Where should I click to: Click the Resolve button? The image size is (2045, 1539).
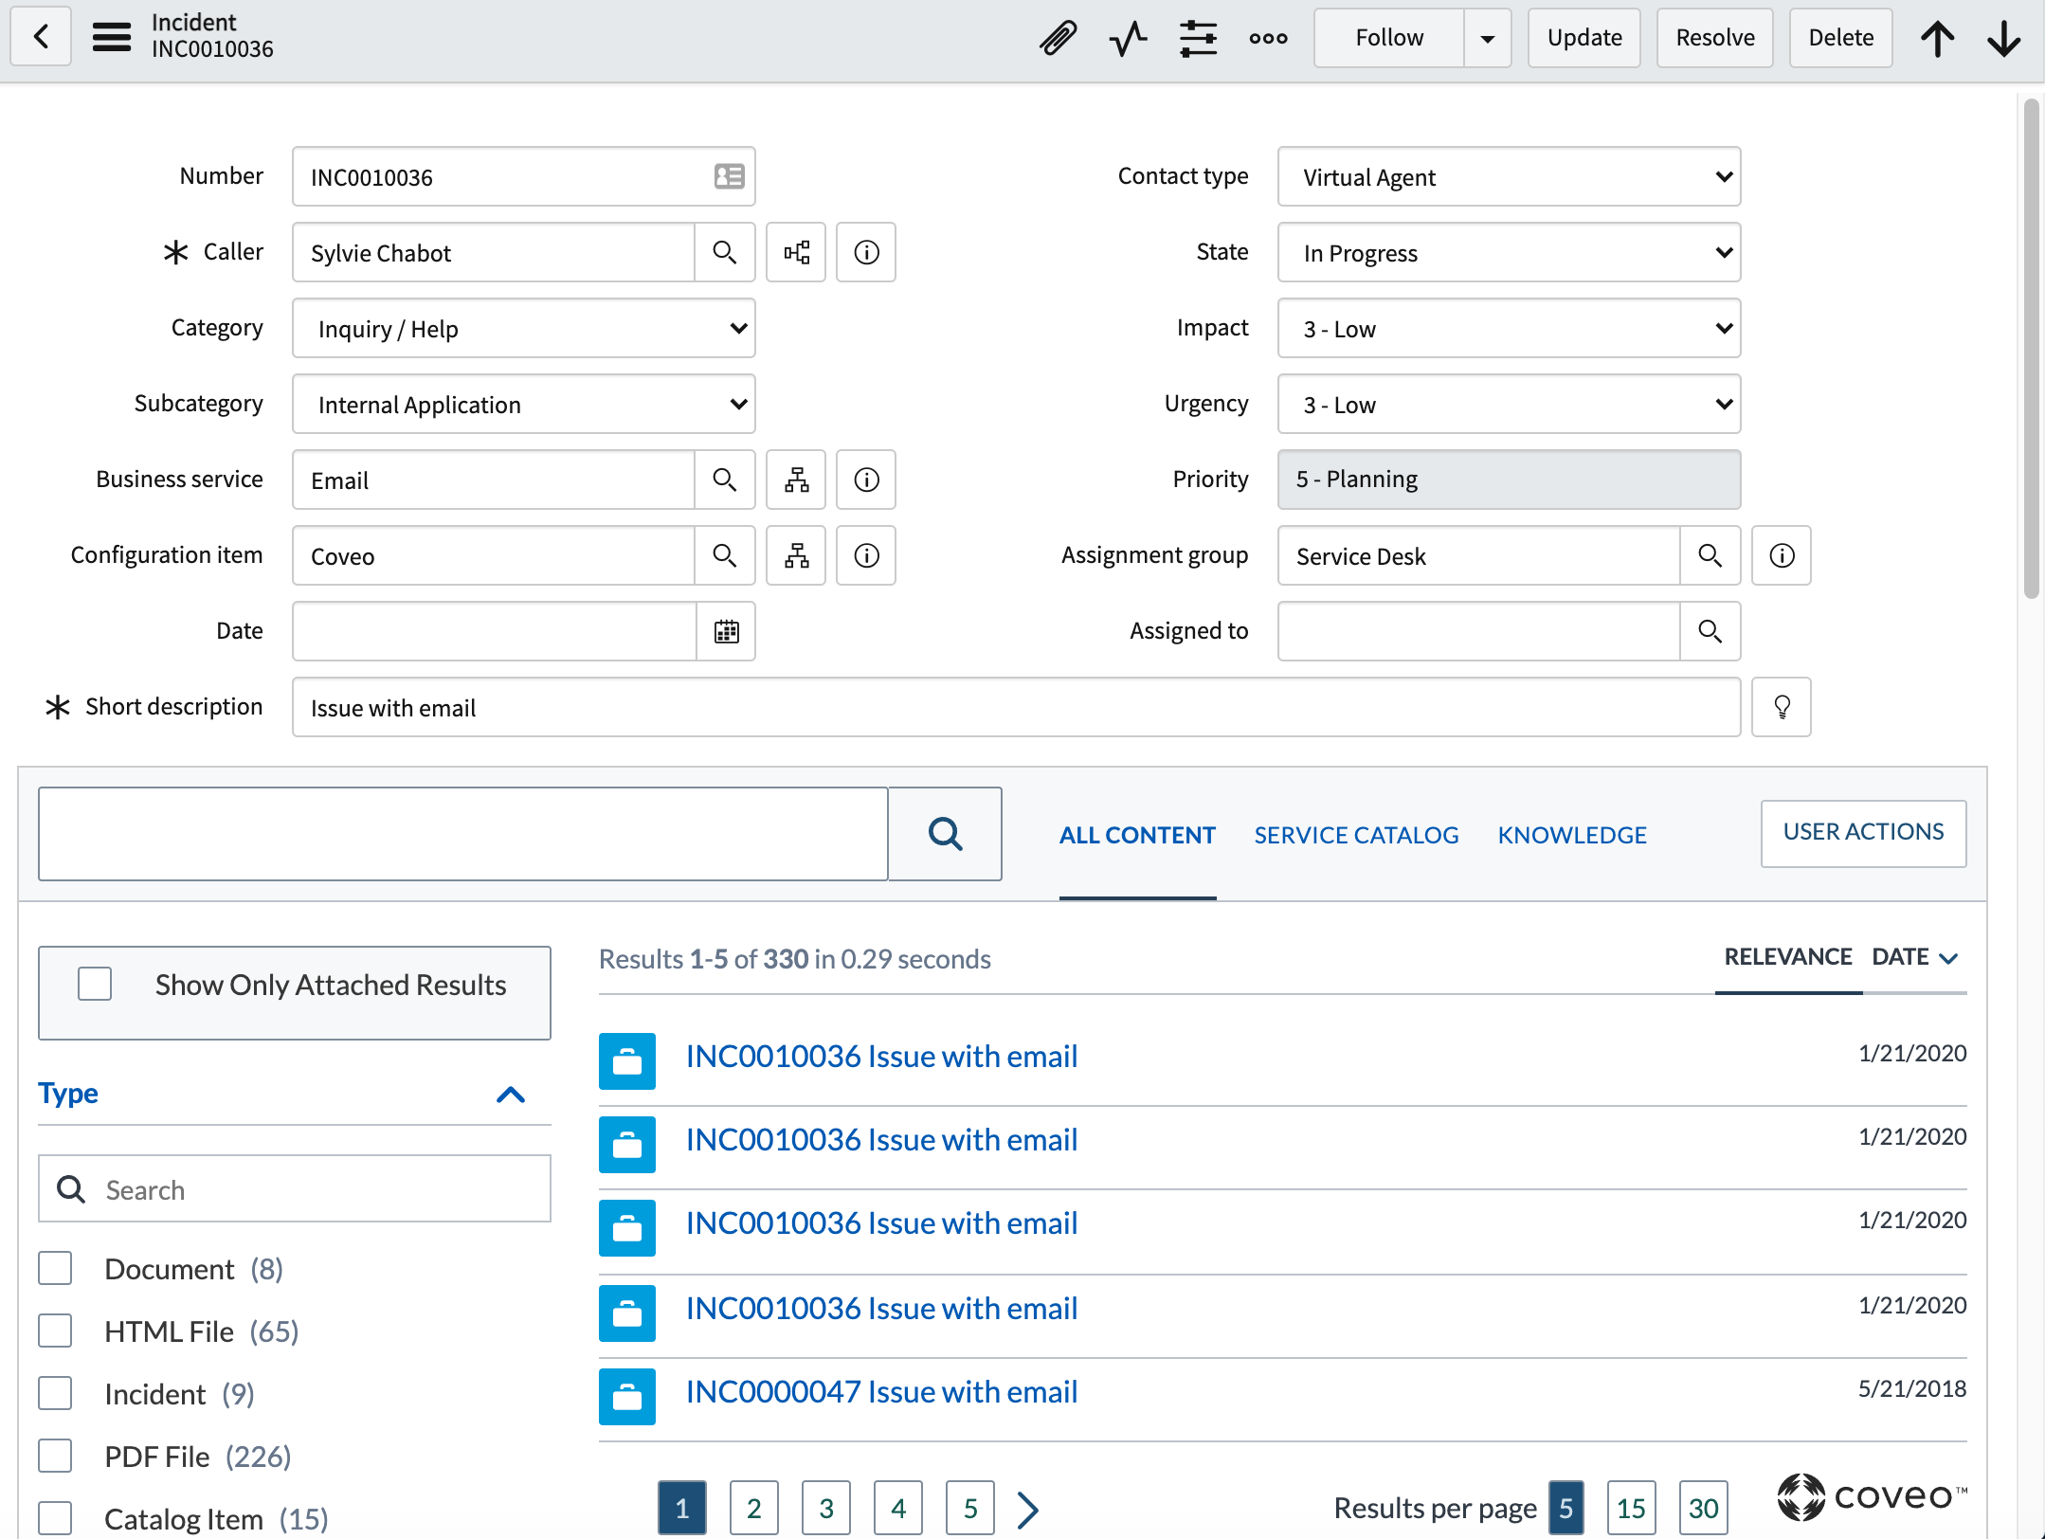coord(1715,38)
